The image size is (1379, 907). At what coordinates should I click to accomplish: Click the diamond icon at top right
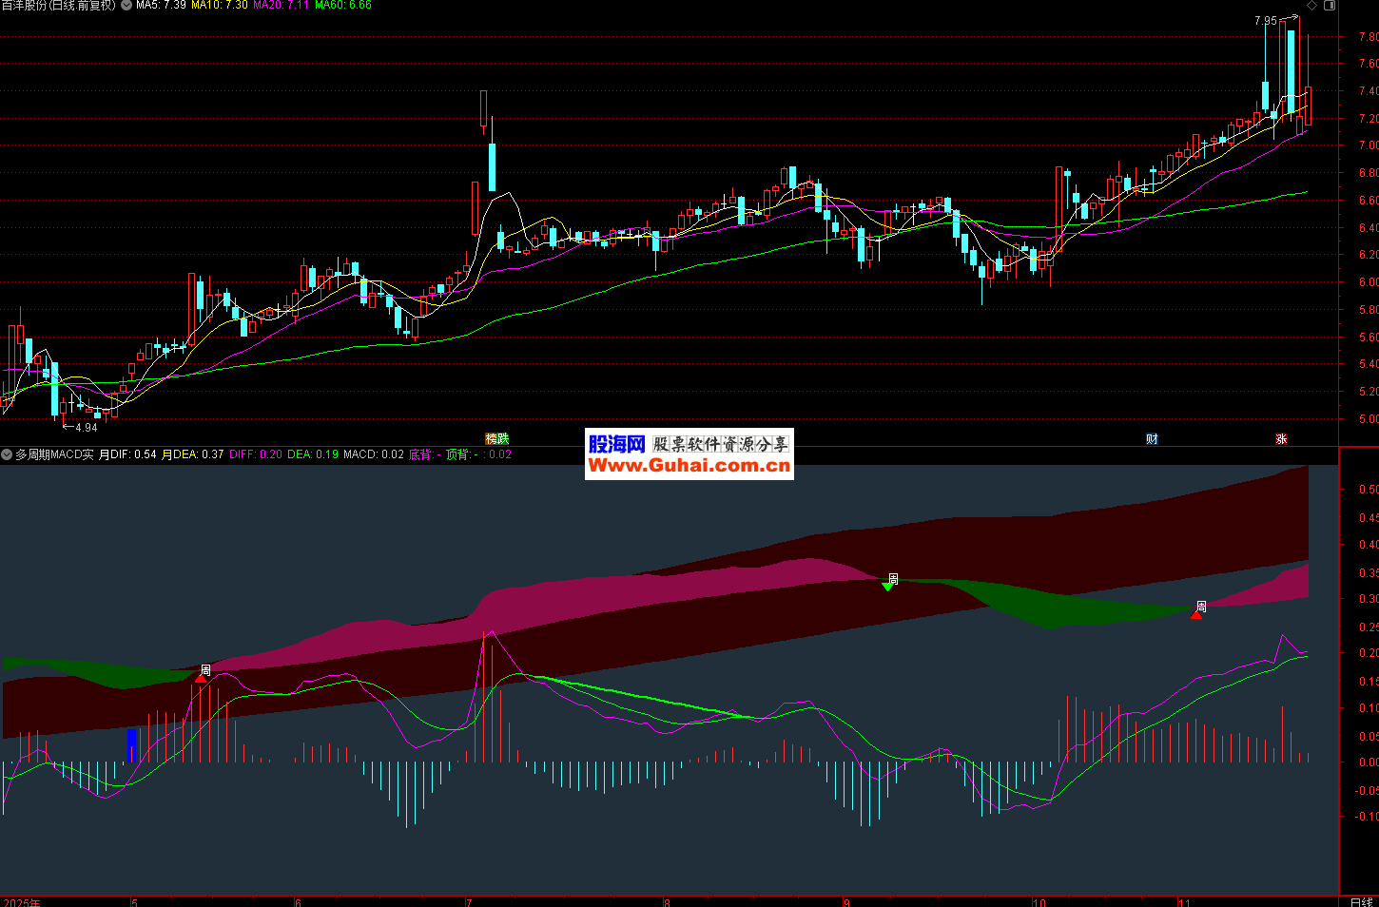(x=1312, y=6)
